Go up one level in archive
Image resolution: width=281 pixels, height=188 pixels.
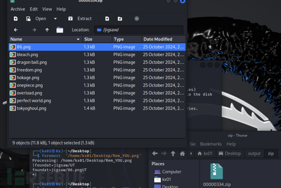point(47,30)
